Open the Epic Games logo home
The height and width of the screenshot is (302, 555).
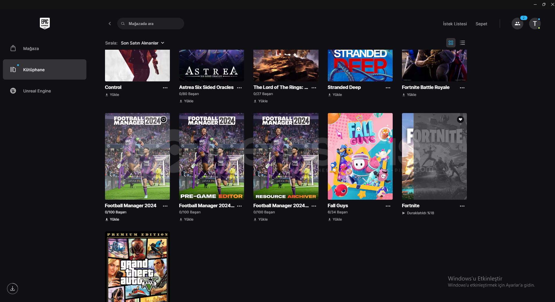pyautogui.click(x=45, y=23)
